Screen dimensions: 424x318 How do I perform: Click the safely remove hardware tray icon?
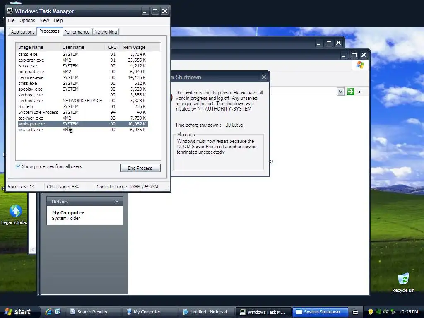(393, 312)
